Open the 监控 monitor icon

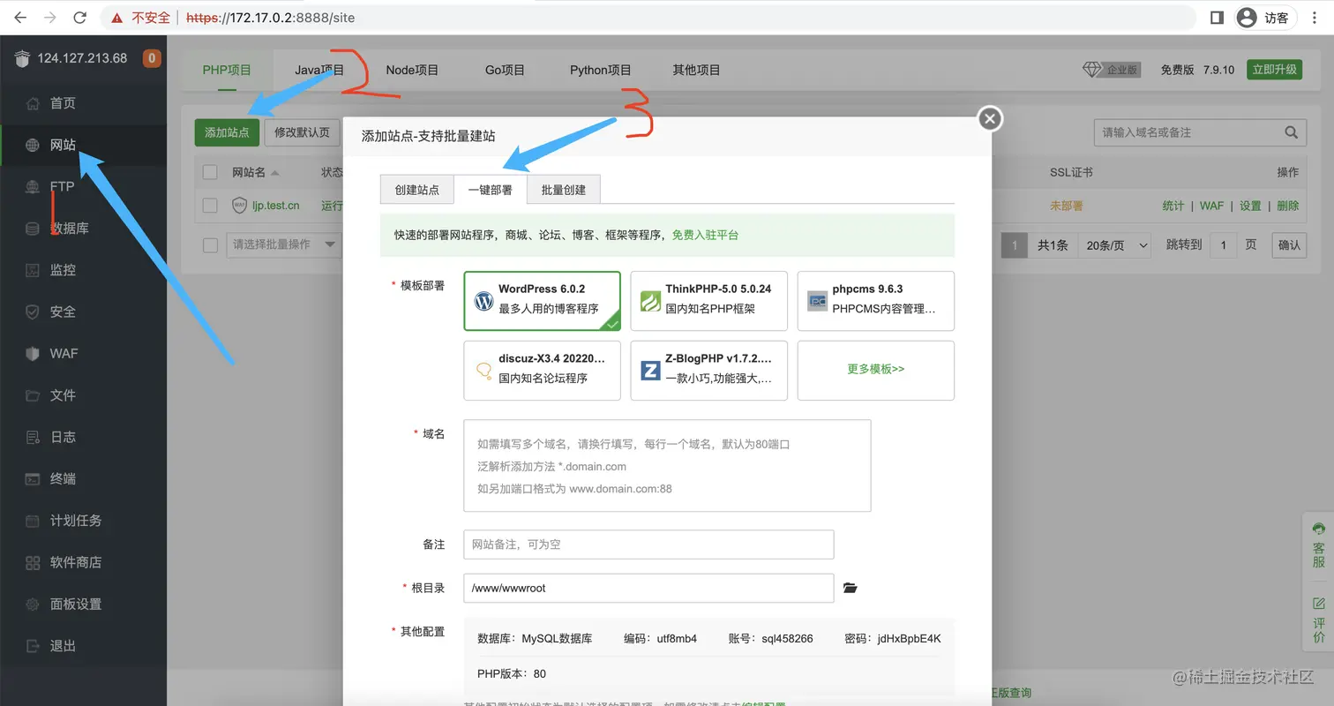[33, 270]
